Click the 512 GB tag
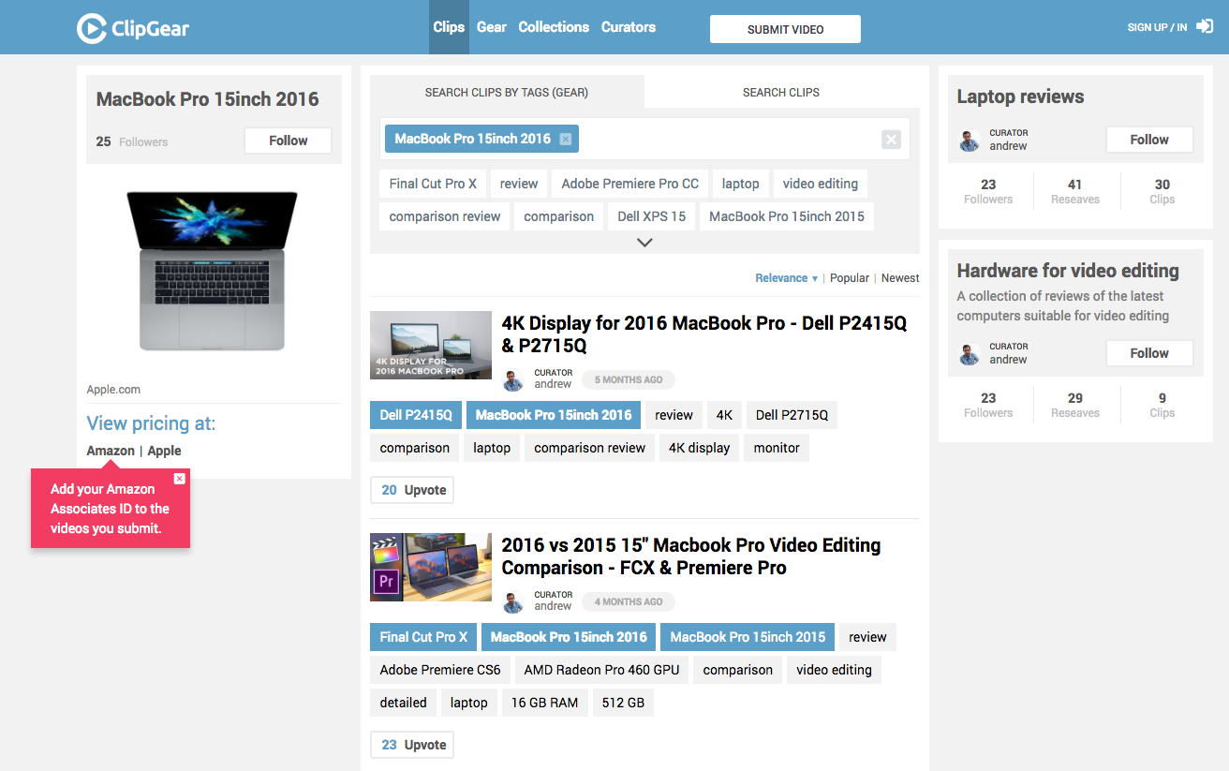1229x771 pixels. 623,703
